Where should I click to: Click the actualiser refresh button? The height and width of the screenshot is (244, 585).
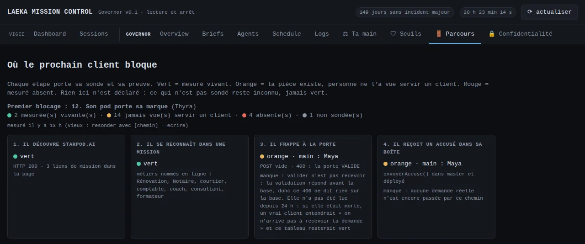(x=549, y=12)
